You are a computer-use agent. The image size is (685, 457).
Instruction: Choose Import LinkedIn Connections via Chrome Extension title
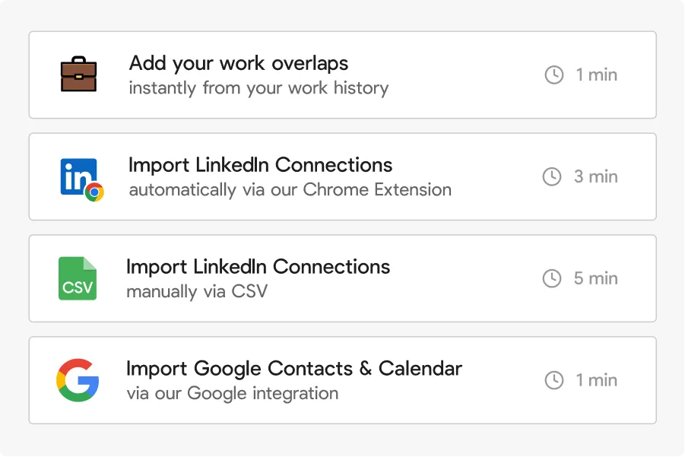pos(261,165)
